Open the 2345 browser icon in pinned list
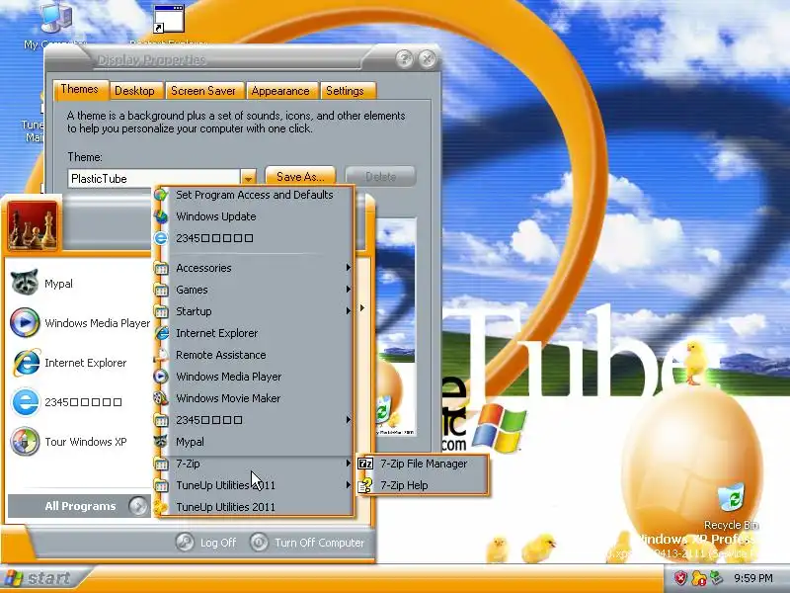790x593 pixels. [26, 402]
